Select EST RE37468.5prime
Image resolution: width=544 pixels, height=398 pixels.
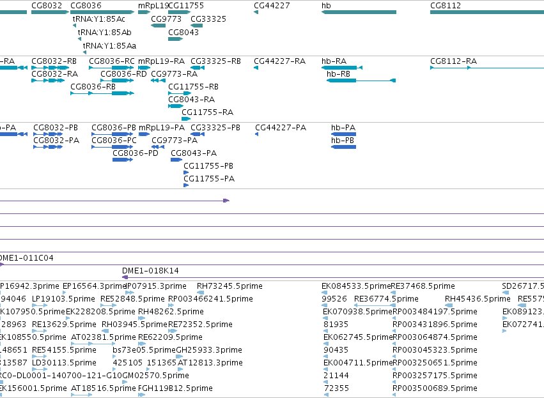pos(393,293)
